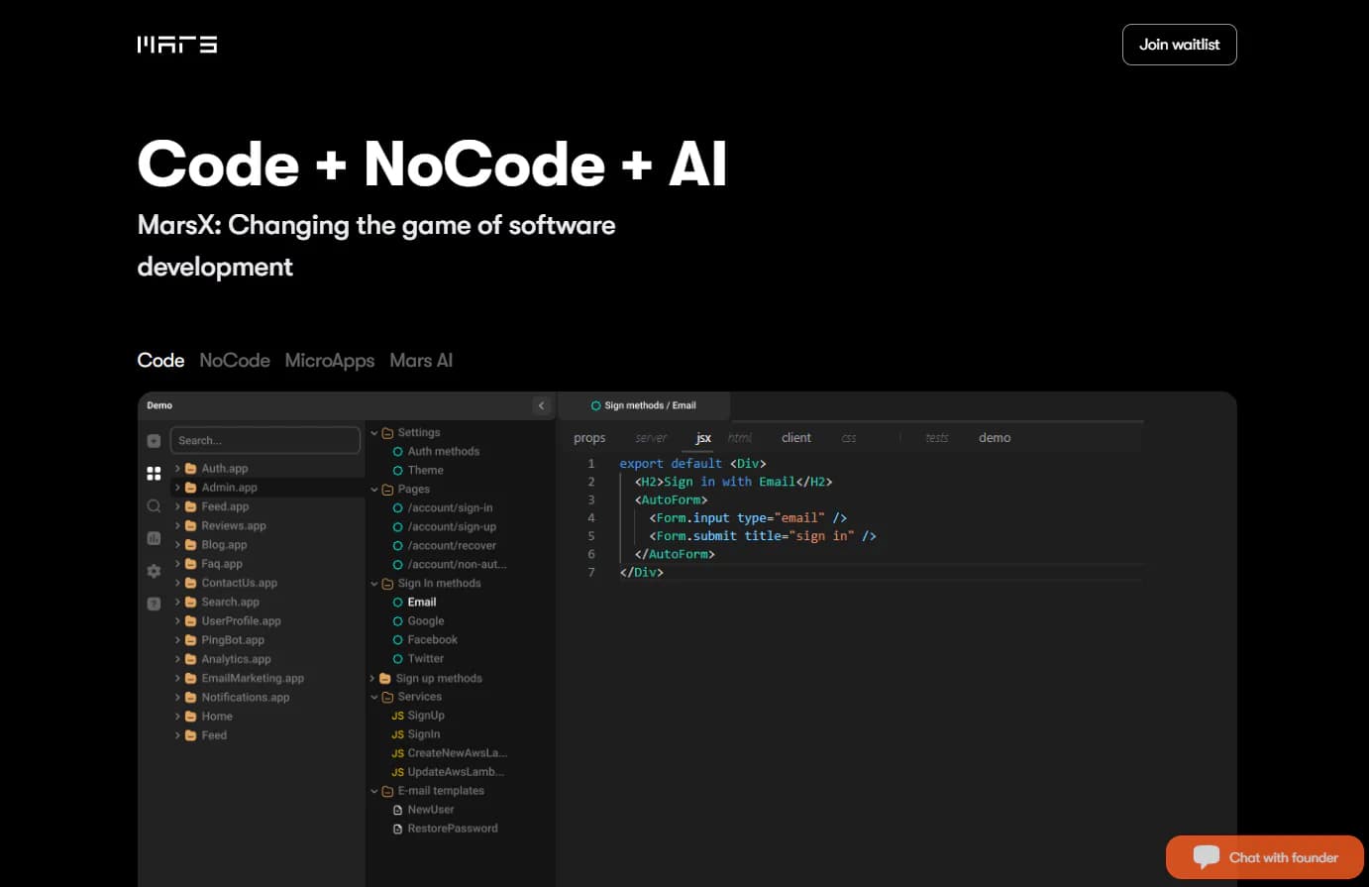
Task: Select Notifications.app in the app list
Action: pyautogui.click(x=246, y=697)
